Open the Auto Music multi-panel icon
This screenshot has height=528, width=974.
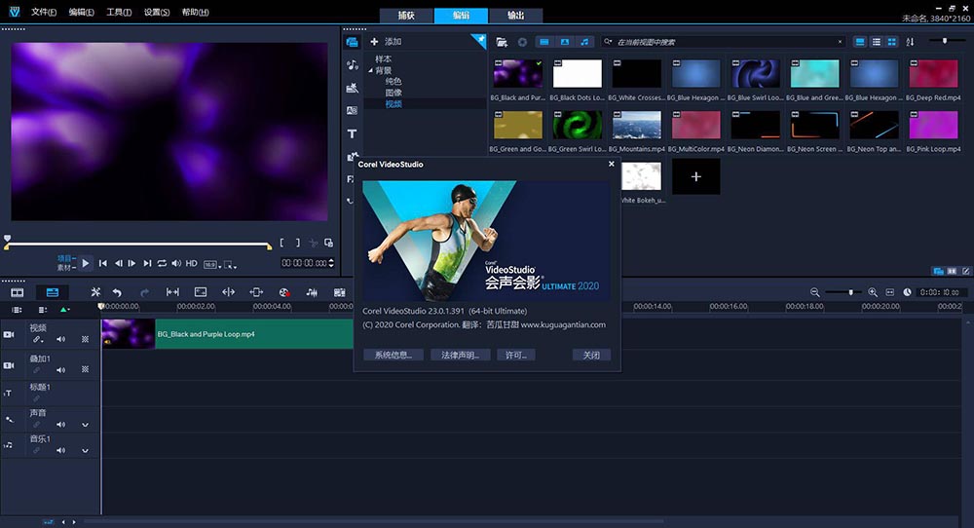pos(339,292)
